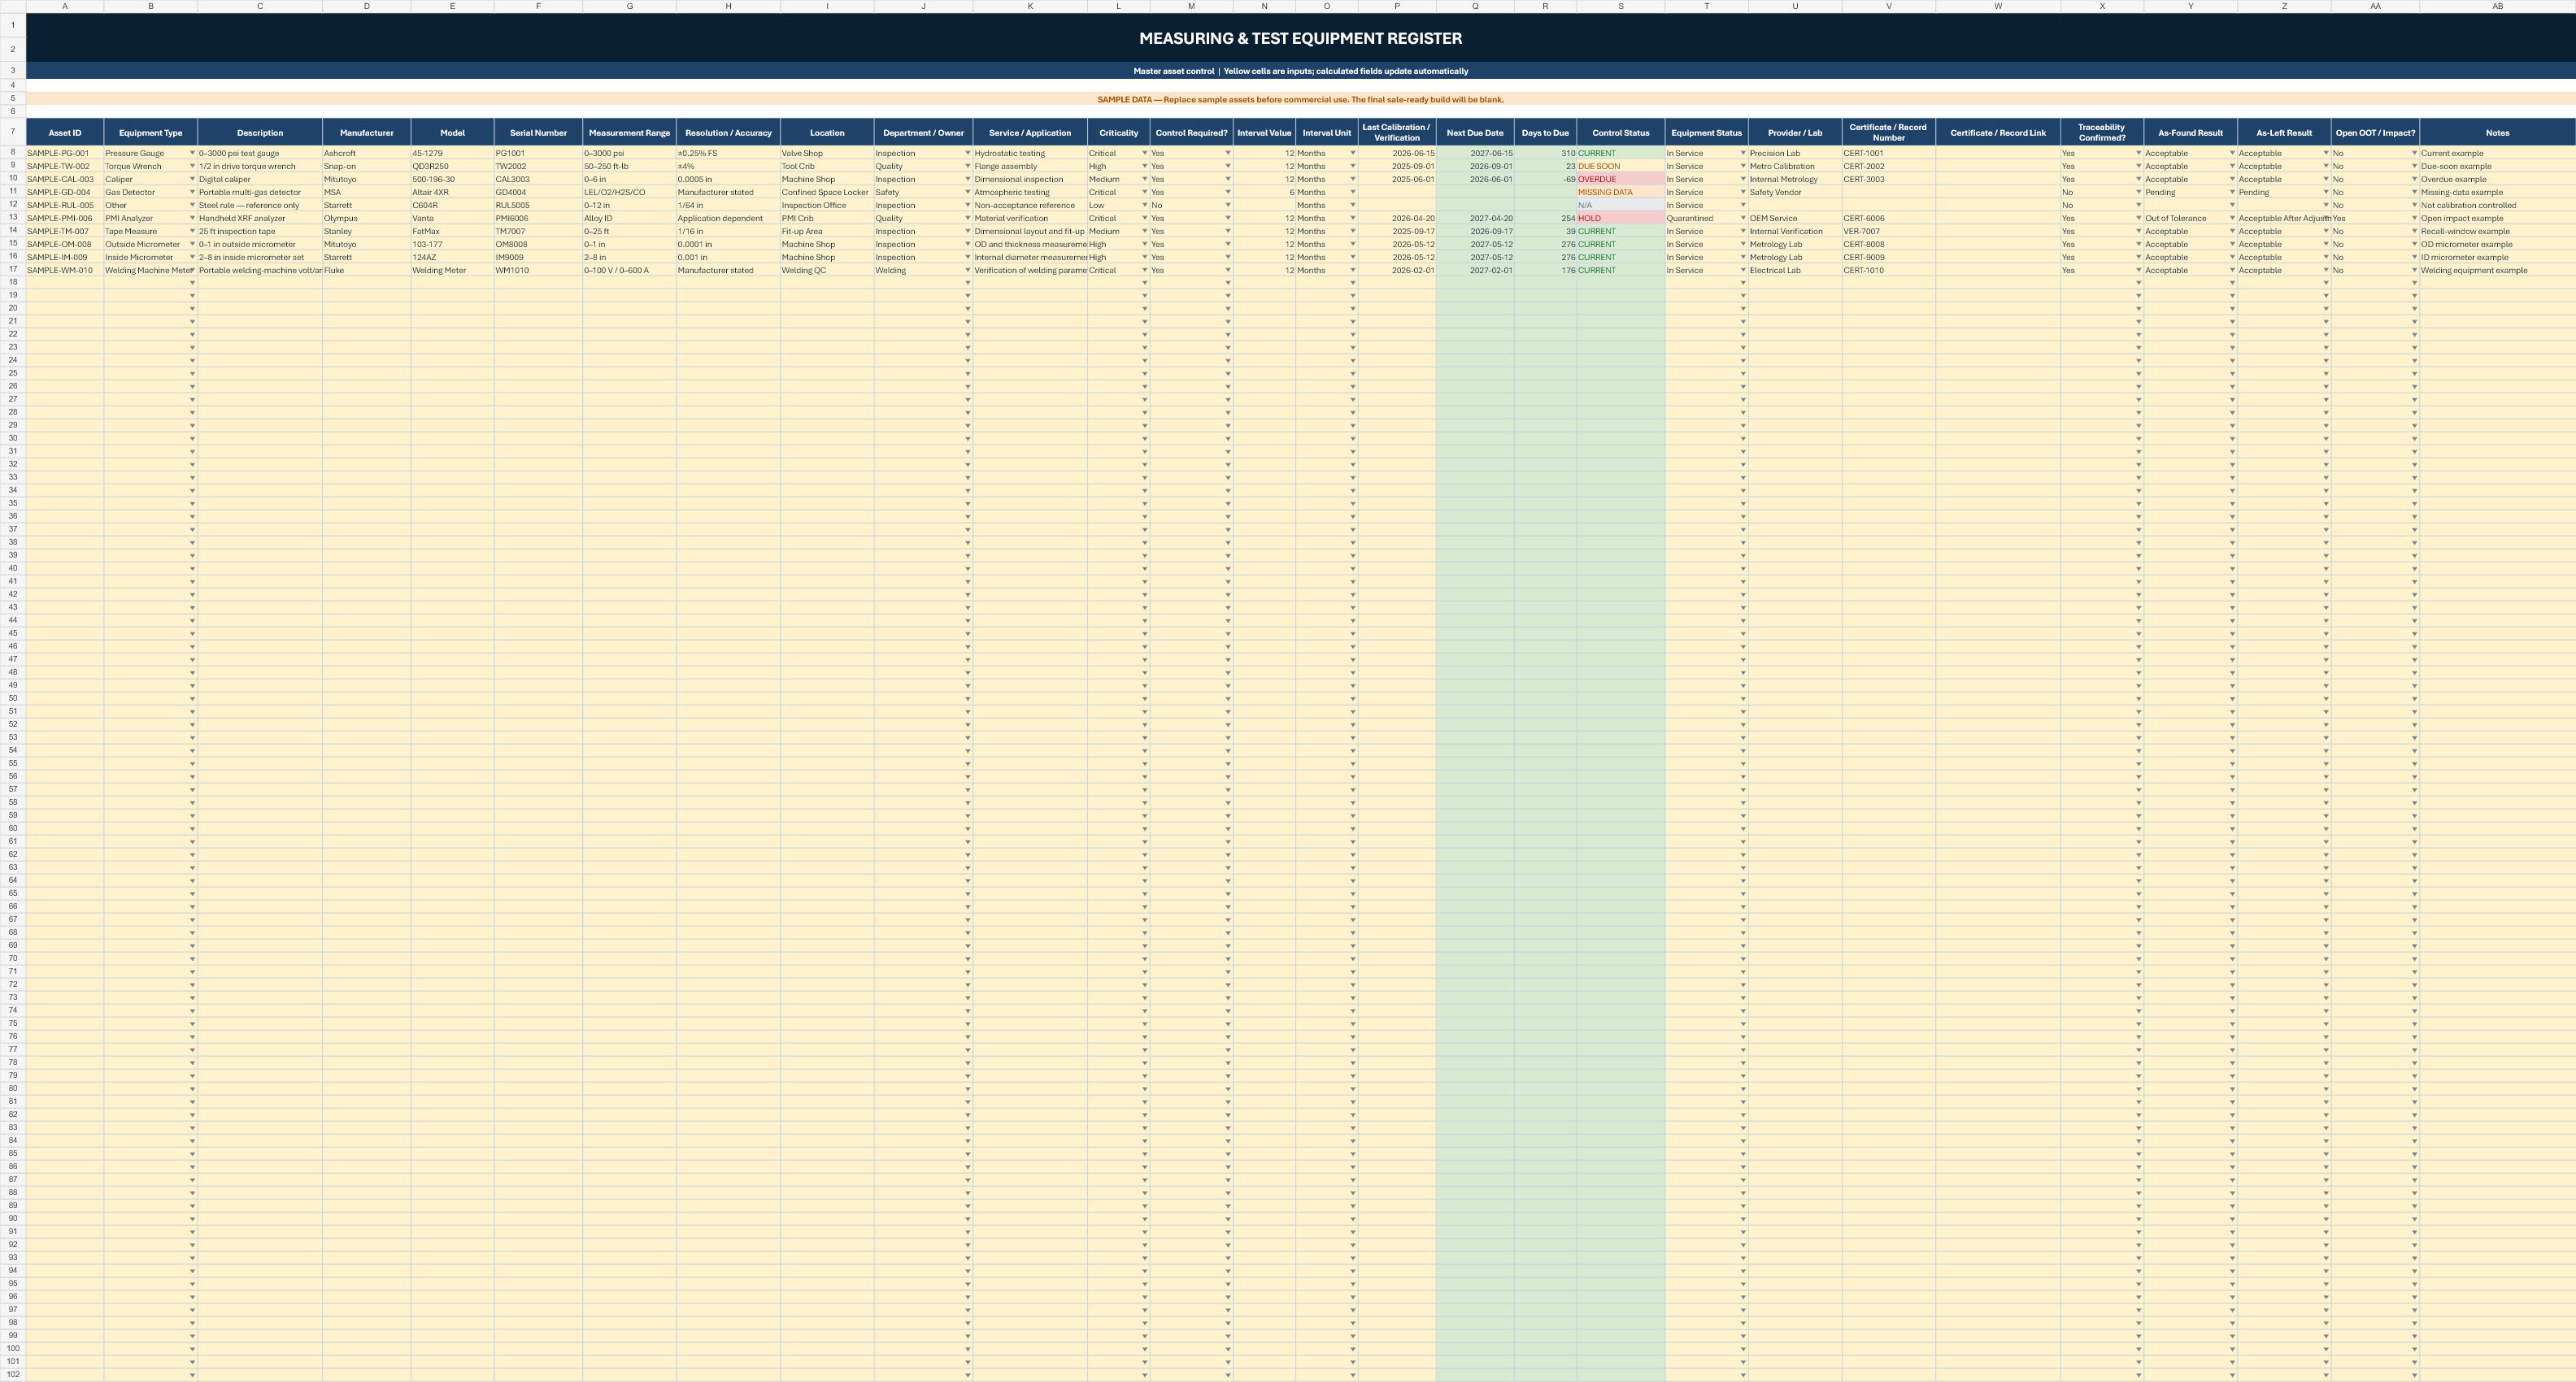Select the Asset ID column header cell
The image size is (2576, 1382).
(x=65, y=133)
